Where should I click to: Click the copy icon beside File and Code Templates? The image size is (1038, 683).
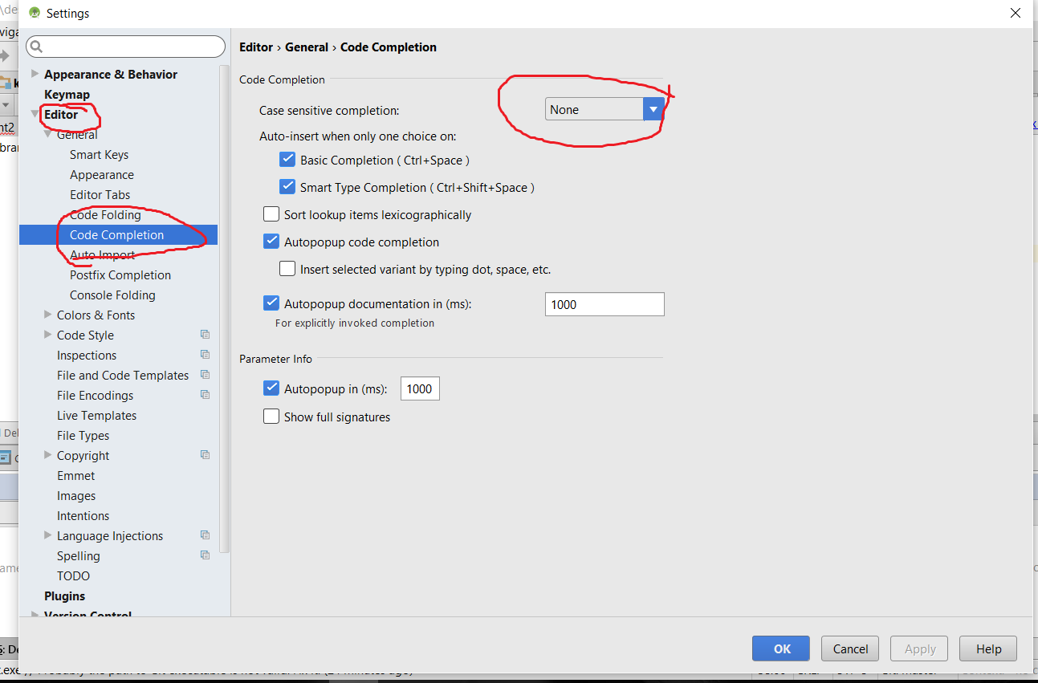coord(205,375)
